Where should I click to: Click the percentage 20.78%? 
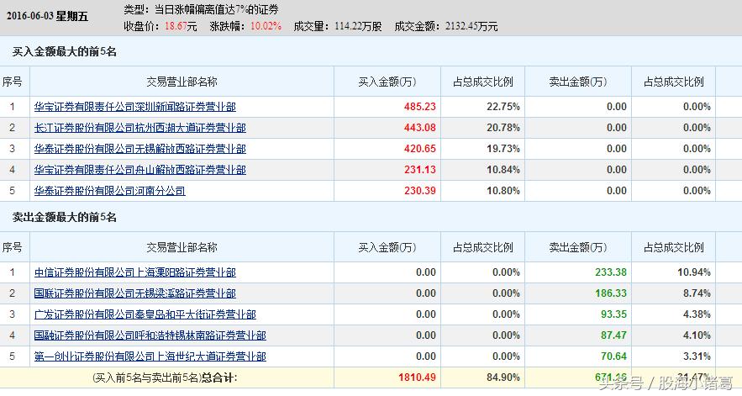coord(503,128)
